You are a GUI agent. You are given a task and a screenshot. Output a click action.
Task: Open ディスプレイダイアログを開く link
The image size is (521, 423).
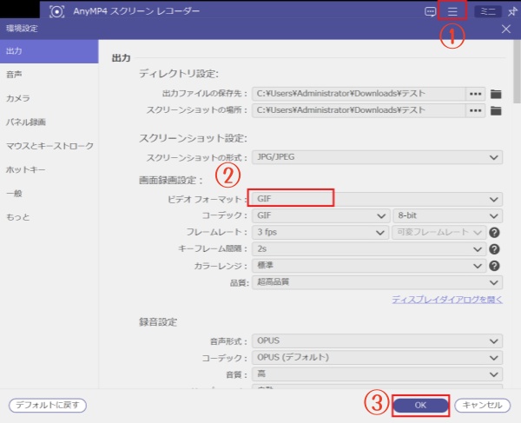click(x=447, y=300)
